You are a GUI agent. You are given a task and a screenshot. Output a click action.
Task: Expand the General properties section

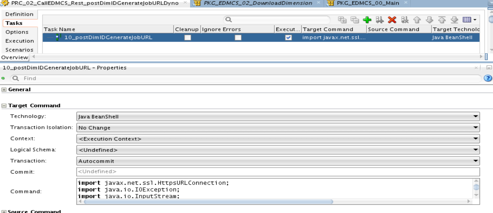click(x=3, y=89)
